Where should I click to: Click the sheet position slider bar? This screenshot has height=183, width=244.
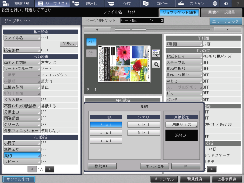pos(162,30)
